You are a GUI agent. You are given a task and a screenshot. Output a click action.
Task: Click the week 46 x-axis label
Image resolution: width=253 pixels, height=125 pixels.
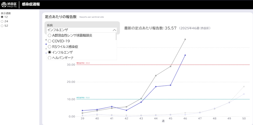tap(185, 119)
